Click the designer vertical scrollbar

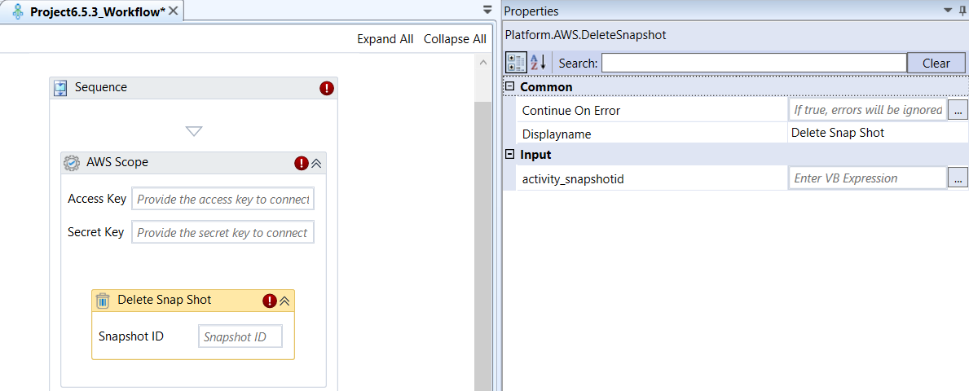coord(484,247)
